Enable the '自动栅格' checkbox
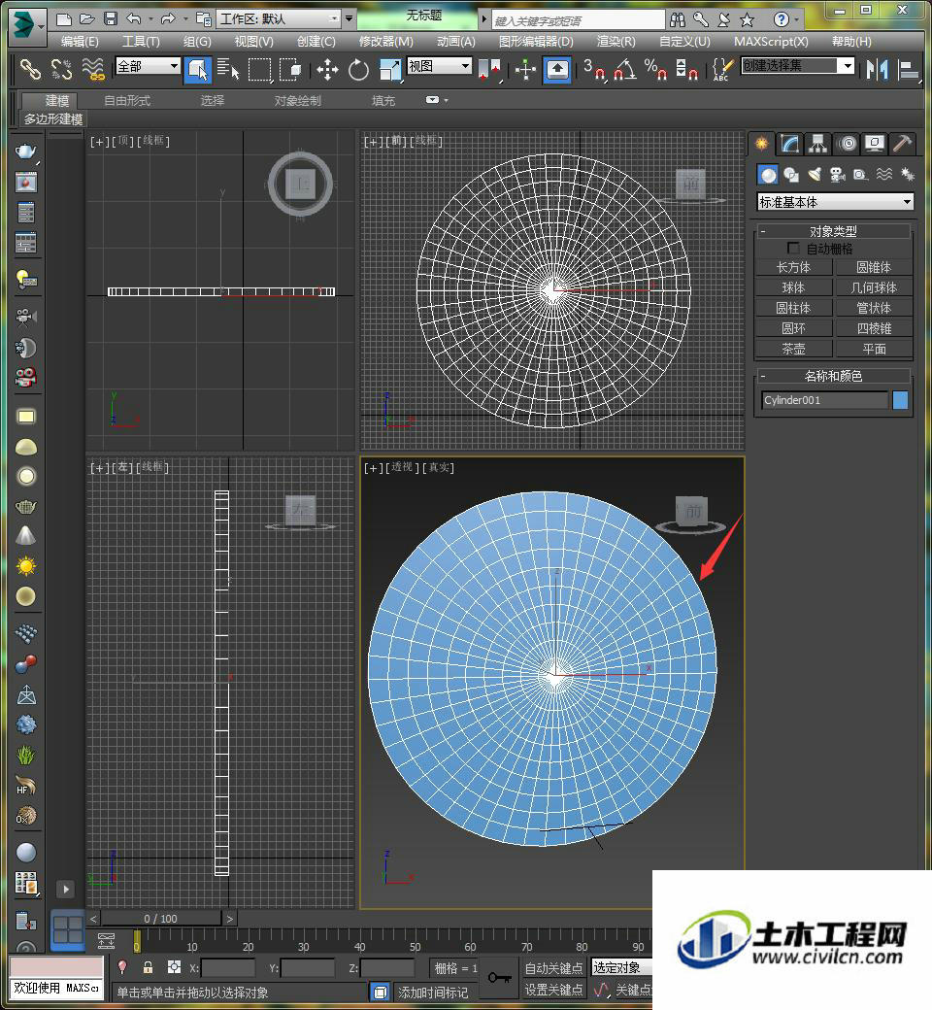This screenshot has width=932, height=1010. pos(793,248)
